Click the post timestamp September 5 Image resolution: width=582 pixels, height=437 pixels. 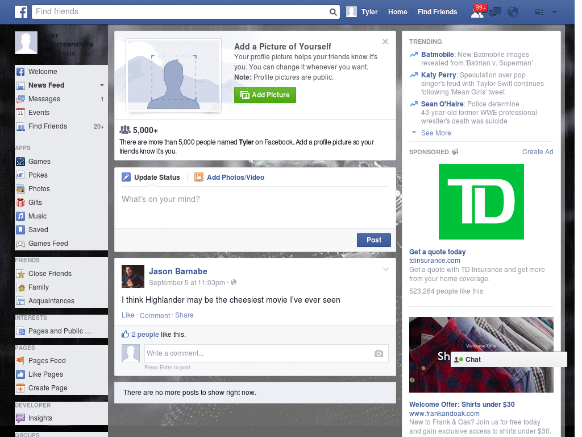click(x=186, y=283)
